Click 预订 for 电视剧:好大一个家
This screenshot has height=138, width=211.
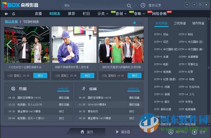pyautogui.click(x=62, y=118)
